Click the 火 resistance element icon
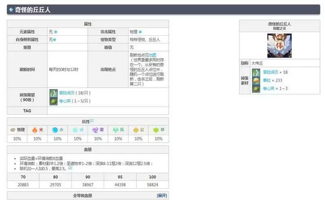Image resolution: width=325 pixels, height=200 pixels. click(x=35, y=130)
